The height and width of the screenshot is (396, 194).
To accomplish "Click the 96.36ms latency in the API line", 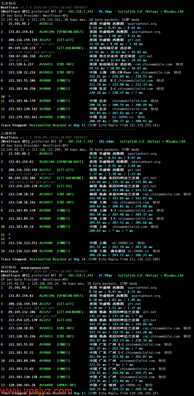I will [106, 11].
